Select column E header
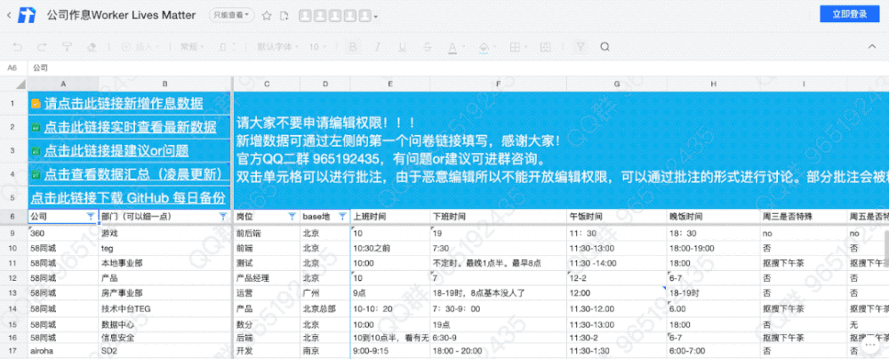 (390, 84)
